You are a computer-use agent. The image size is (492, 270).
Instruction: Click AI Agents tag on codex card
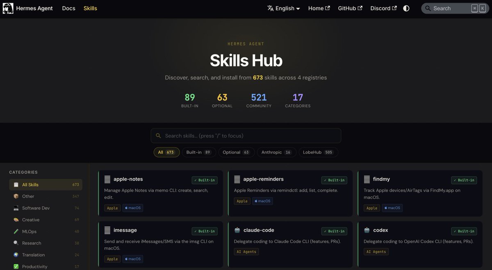click(376, 252)
